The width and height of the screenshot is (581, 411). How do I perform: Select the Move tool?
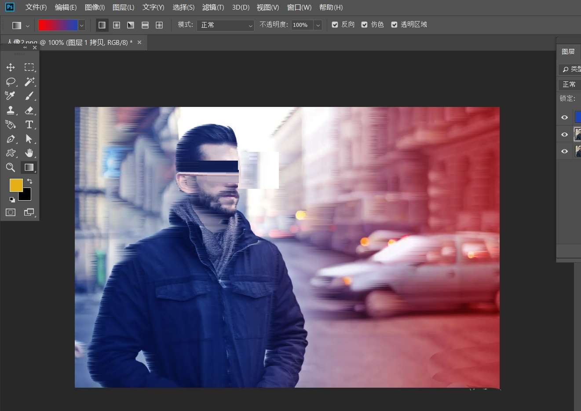pyautogui.click(x=11, y=67)
